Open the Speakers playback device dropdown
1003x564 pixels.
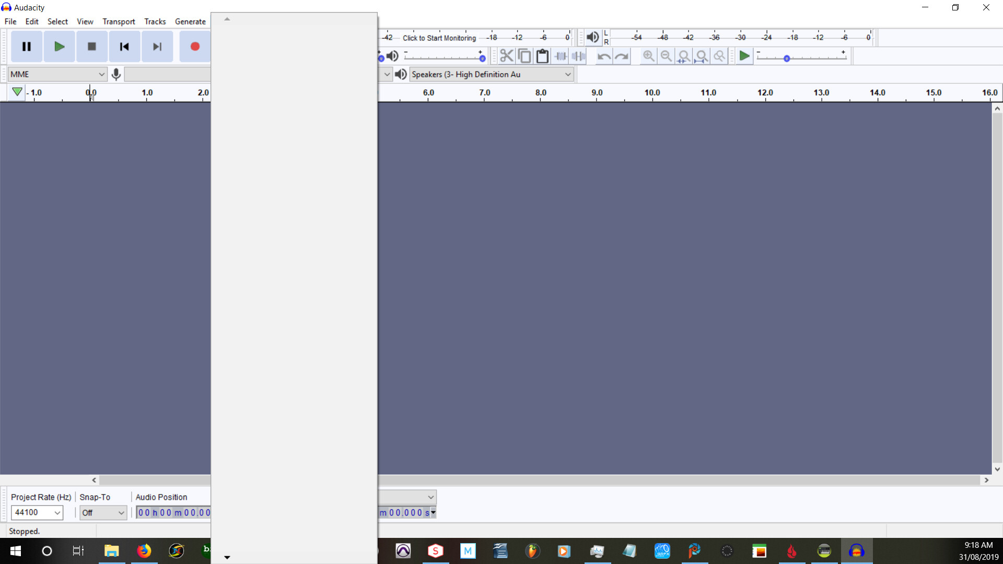click(491, 74)
